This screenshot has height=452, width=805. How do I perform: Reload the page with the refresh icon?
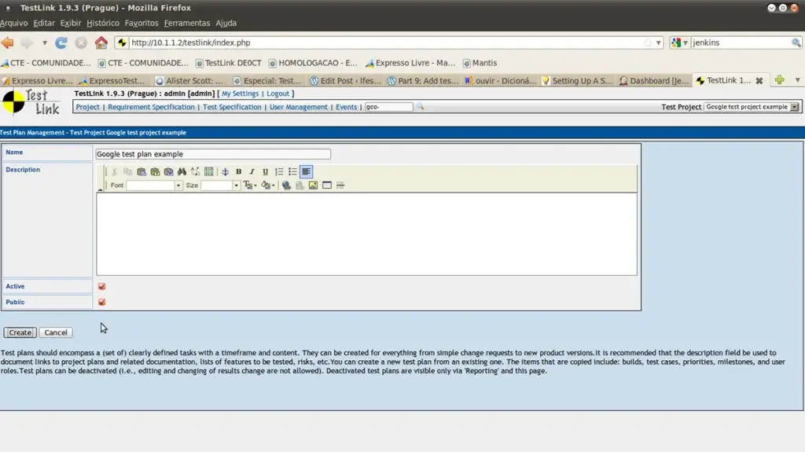tap(61, 42)
